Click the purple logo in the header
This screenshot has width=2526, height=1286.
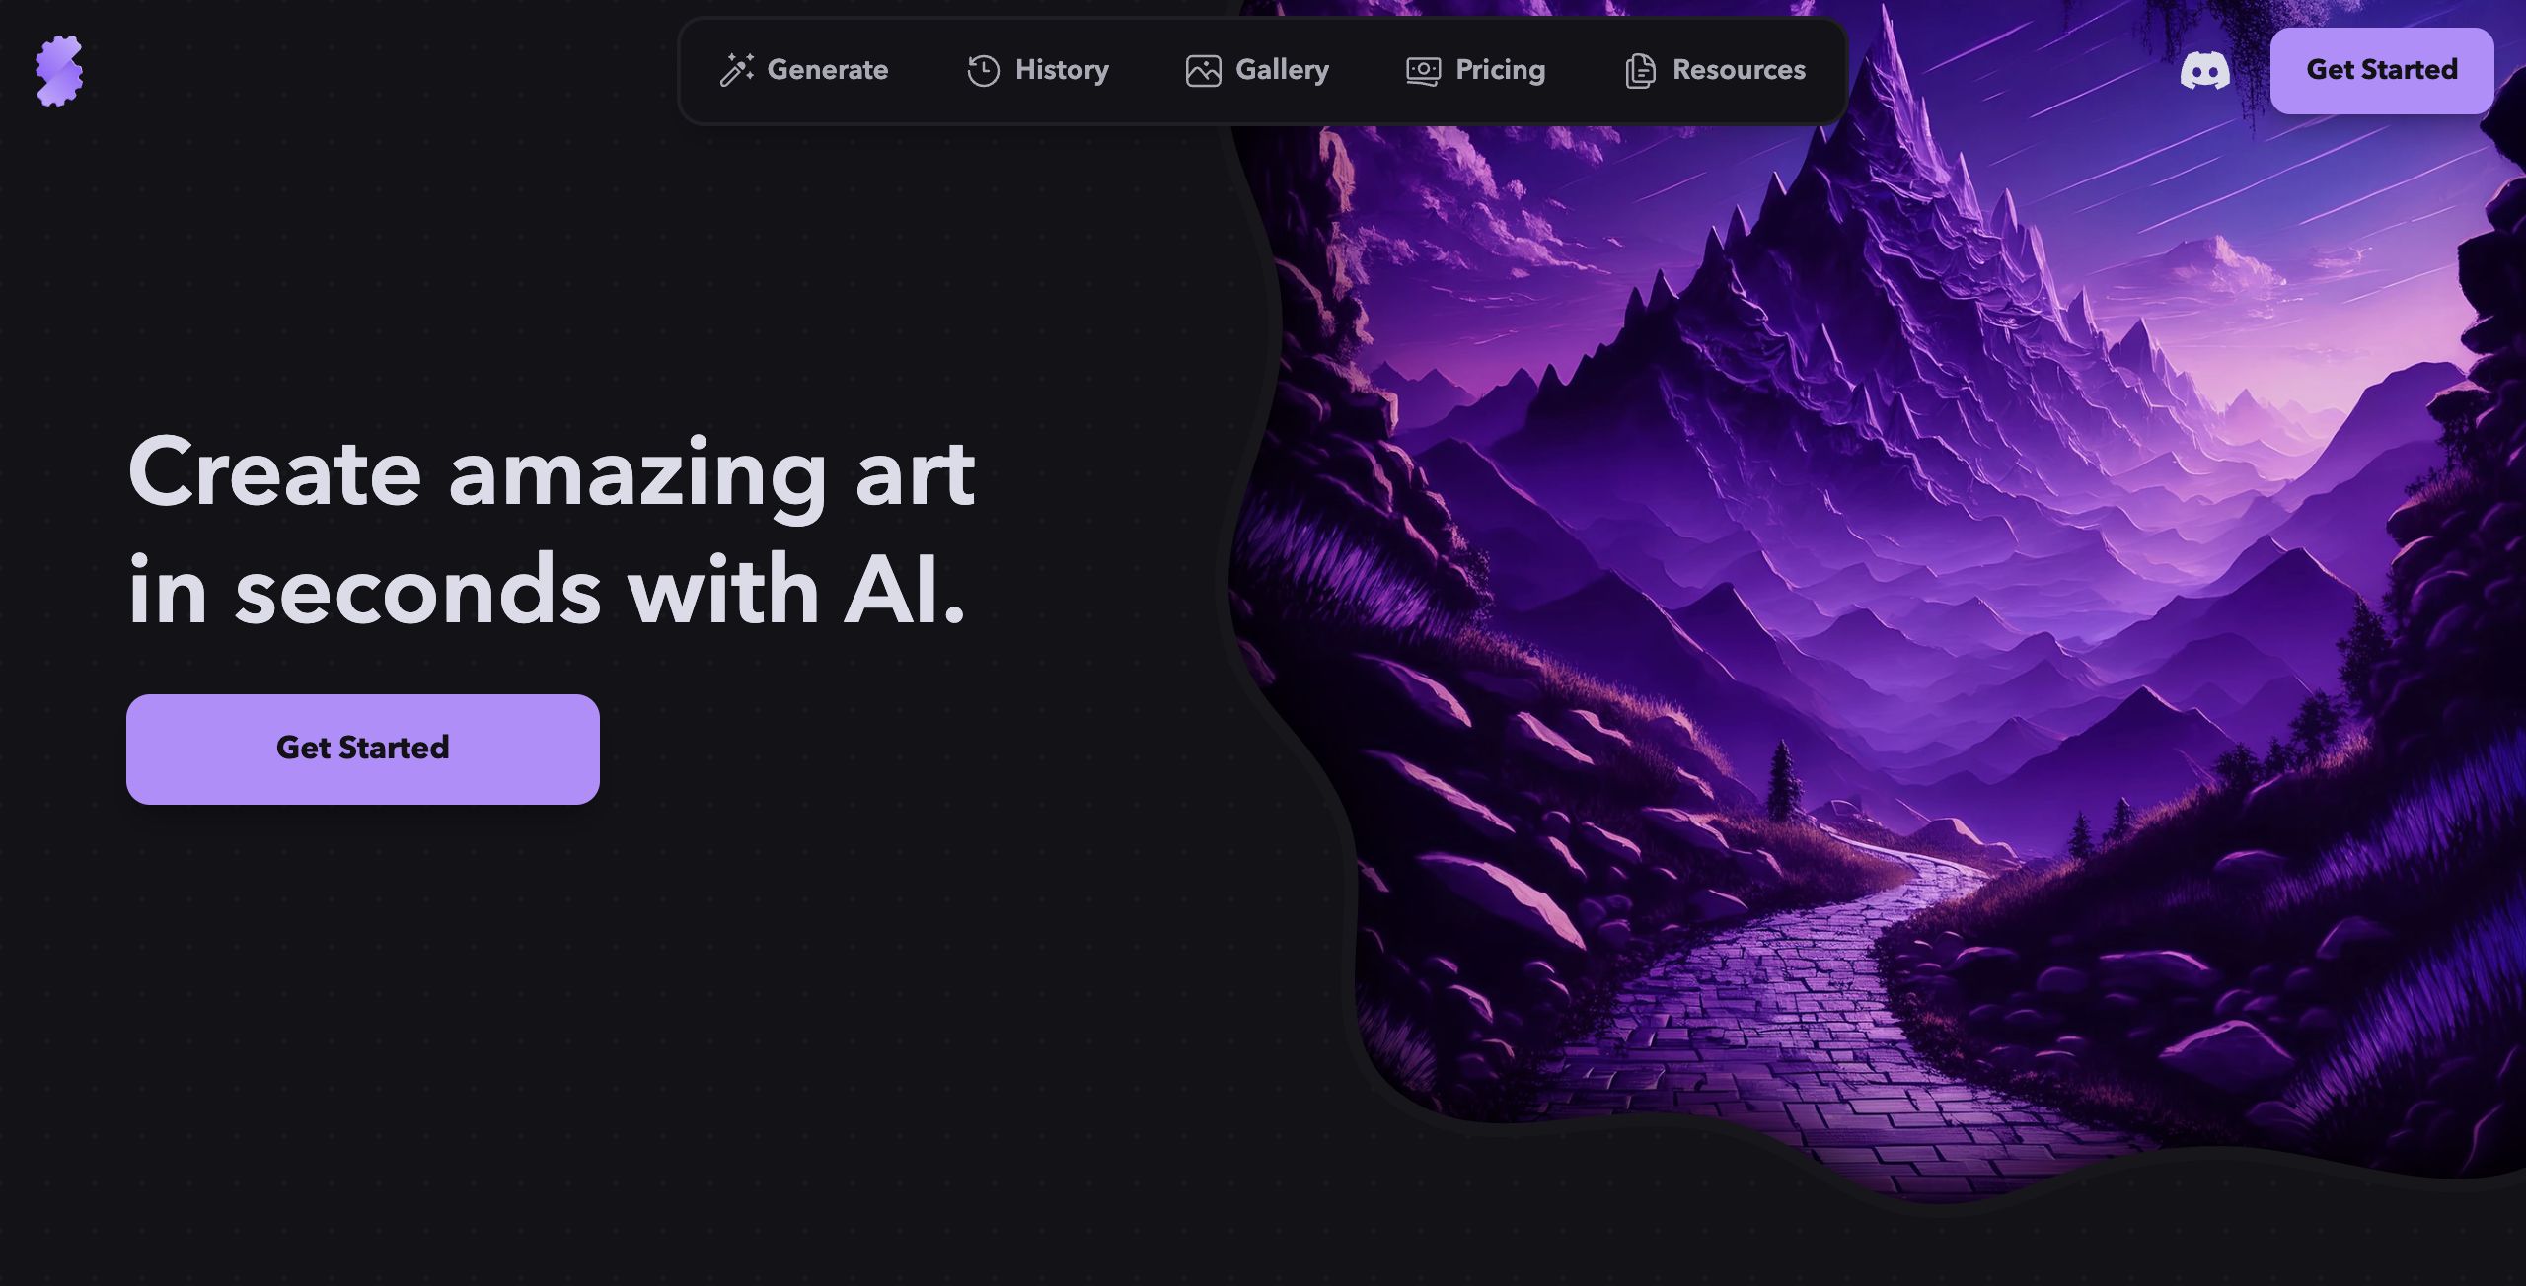[59, 70]
